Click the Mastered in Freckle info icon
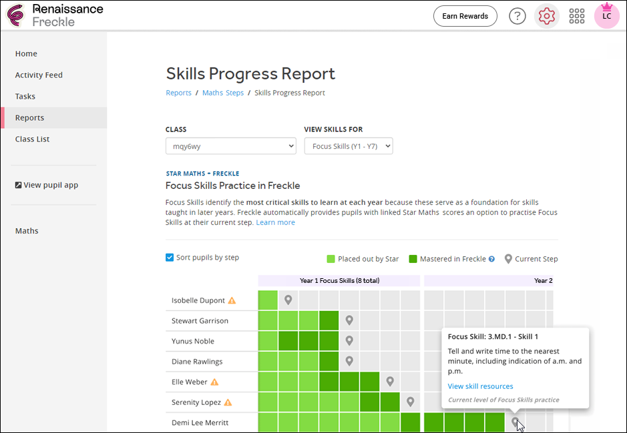The width and height of the screenshot is (627, 433). pyautogui.click(x=491, y=259)
